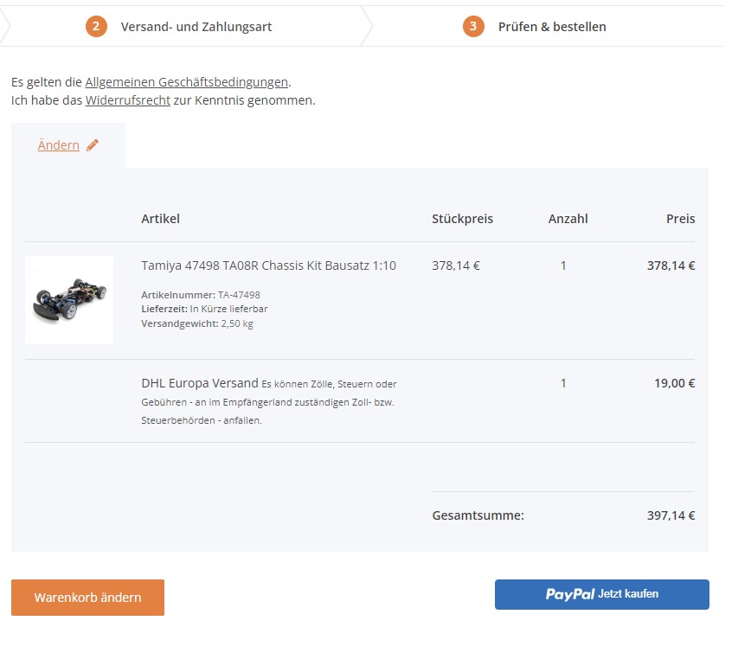751x659 pixels.
Task: Click the Gesamtsumme 397,14 € total amount
Action: pyautogui.click(x=671, y=515)
